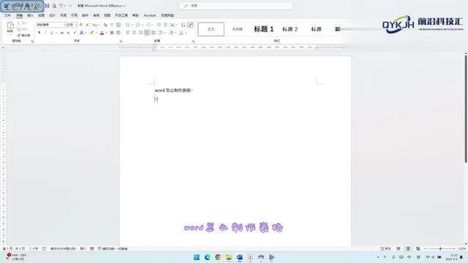Expand the highlight color dropdown arrow

tap(97, 32)
